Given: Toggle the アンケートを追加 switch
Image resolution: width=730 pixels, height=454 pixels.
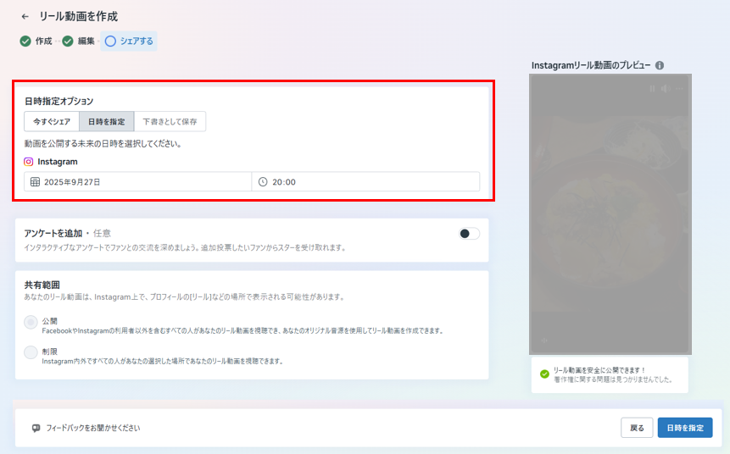Looking at the screenshot, I should (469, 234).
